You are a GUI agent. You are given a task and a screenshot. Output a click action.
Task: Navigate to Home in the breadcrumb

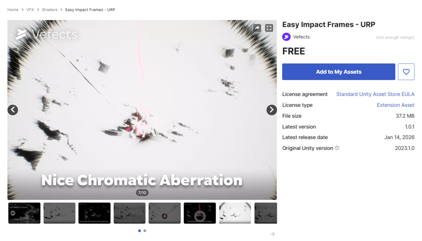tap(13, 10)
